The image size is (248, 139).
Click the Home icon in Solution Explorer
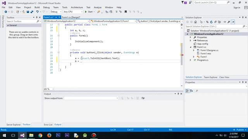(196, 22)
